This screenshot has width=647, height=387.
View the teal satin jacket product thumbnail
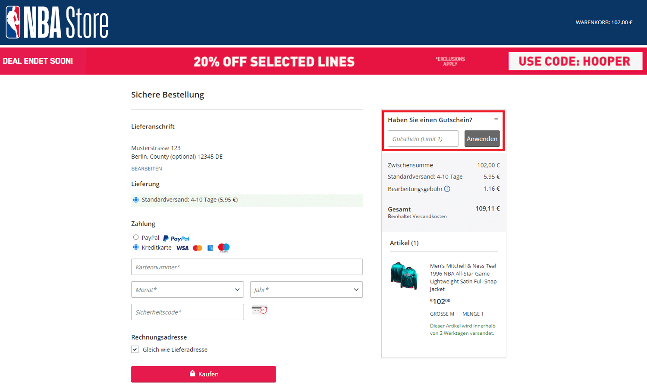point(404,275)
